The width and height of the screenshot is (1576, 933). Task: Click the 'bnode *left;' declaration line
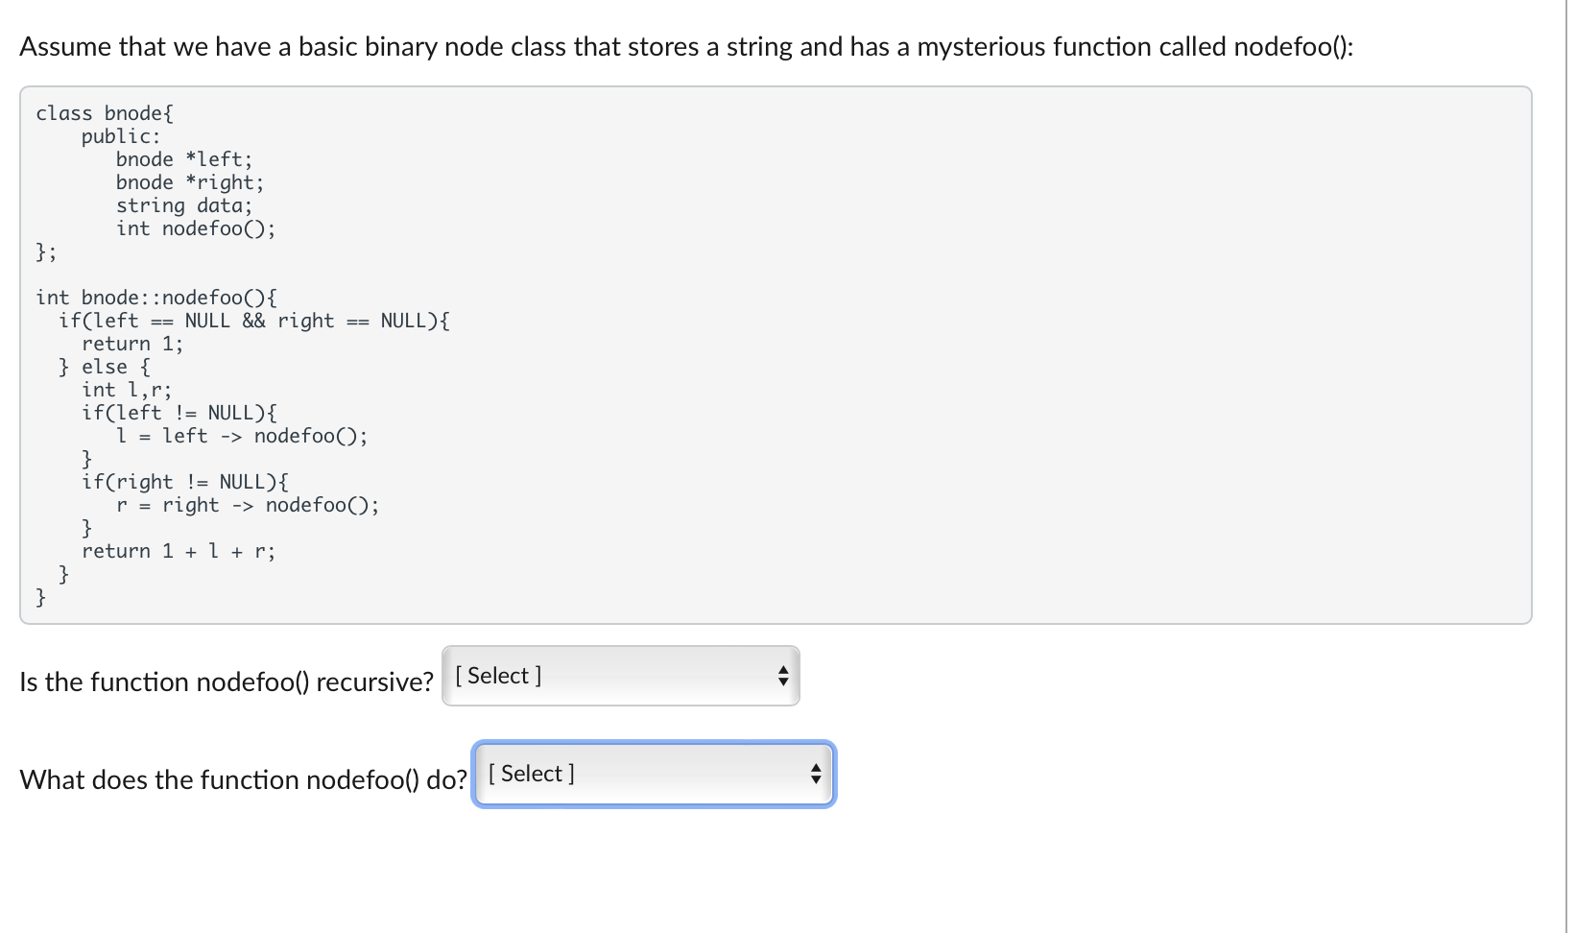pos(184,159)
